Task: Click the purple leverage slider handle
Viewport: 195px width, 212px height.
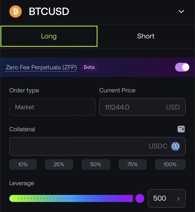Action: 140,198
